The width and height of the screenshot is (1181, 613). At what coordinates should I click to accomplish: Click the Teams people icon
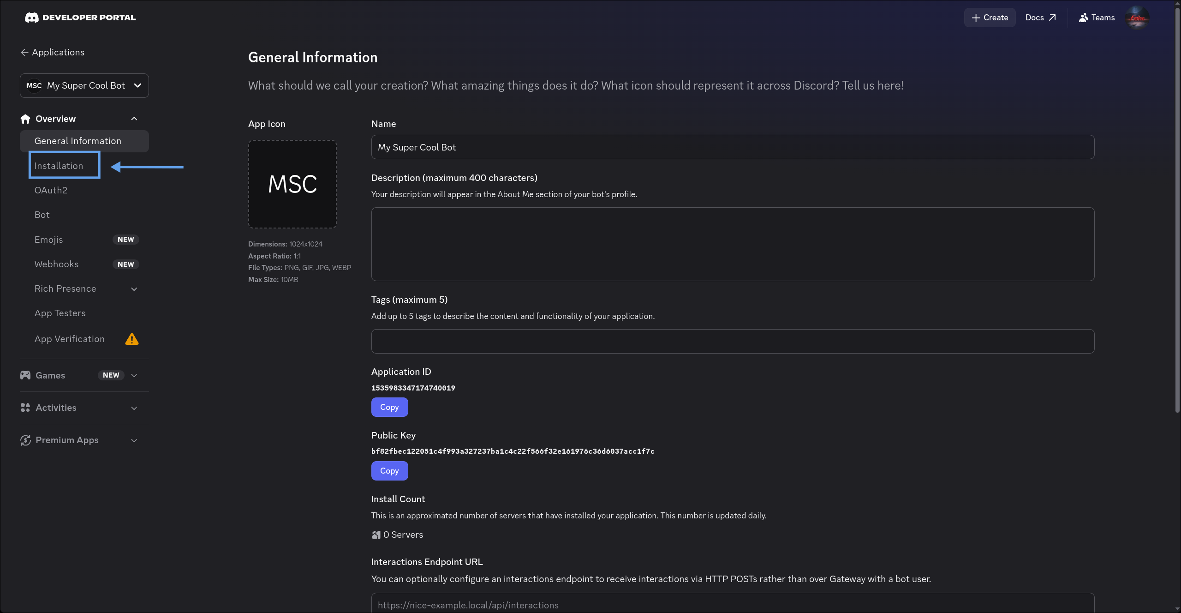(x=1083, y=18)
